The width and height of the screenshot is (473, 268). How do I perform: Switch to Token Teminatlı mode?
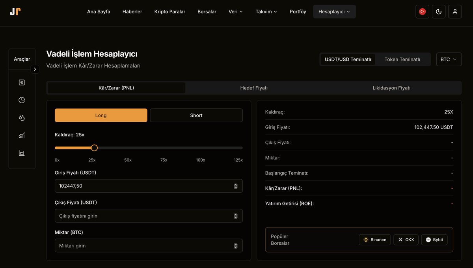(402, 60)
